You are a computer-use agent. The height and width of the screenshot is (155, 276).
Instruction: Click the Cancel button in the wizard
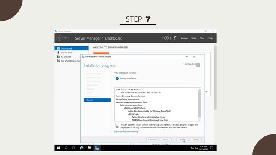(x=195, y=139)
